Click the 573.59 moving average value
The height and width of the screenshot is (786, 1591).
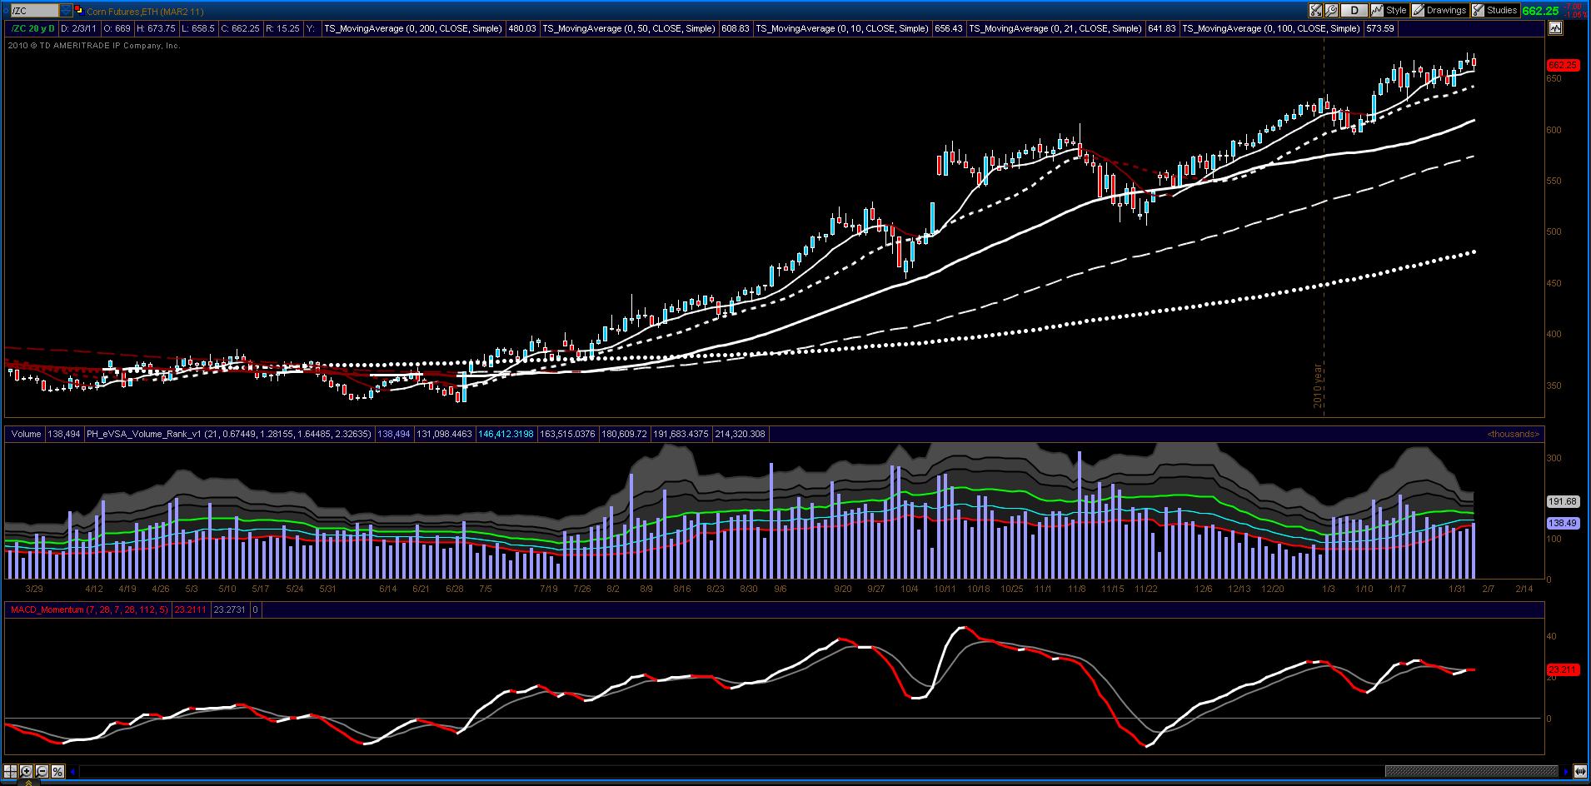point(1380,28)
